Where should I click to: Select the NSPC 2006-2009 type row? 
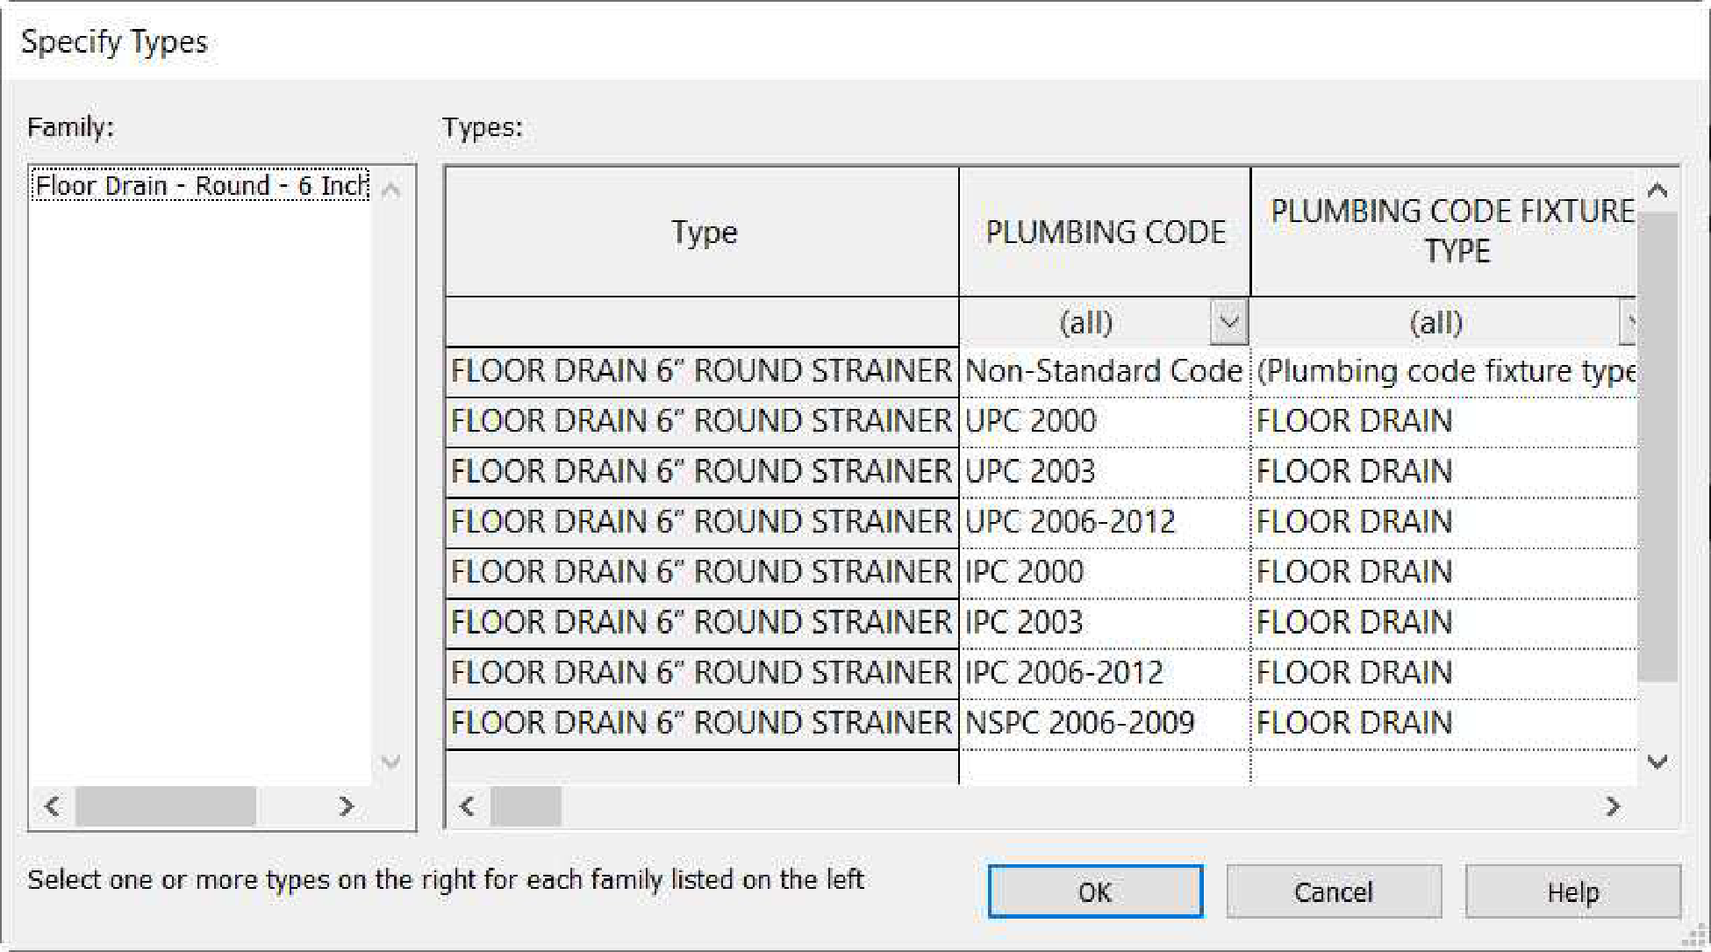701,723
